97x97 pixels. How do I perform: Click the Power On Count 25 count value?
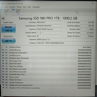click(88, 33)
